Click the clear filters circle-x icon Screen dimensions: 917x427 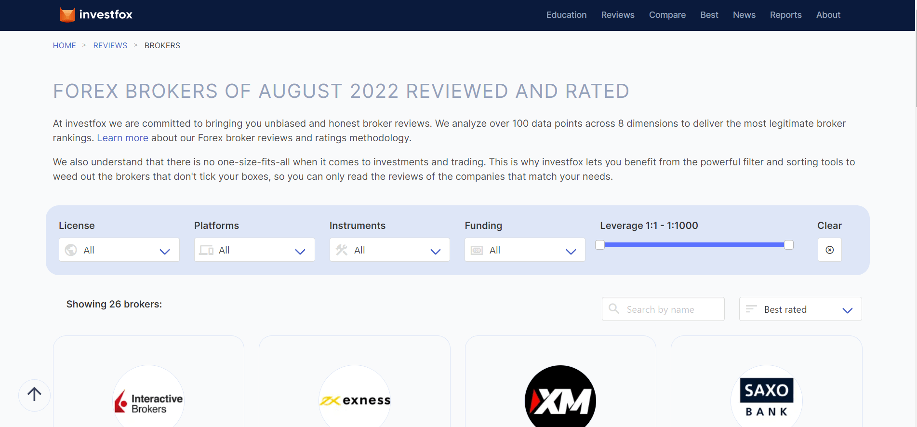[829, 250]
